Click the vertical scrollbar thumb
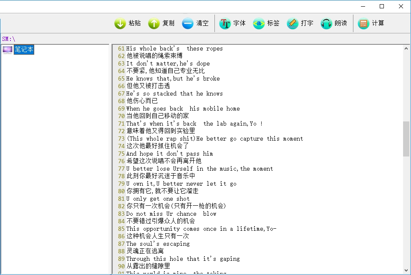This screenshot has height=275, width=411. [406, 139]
